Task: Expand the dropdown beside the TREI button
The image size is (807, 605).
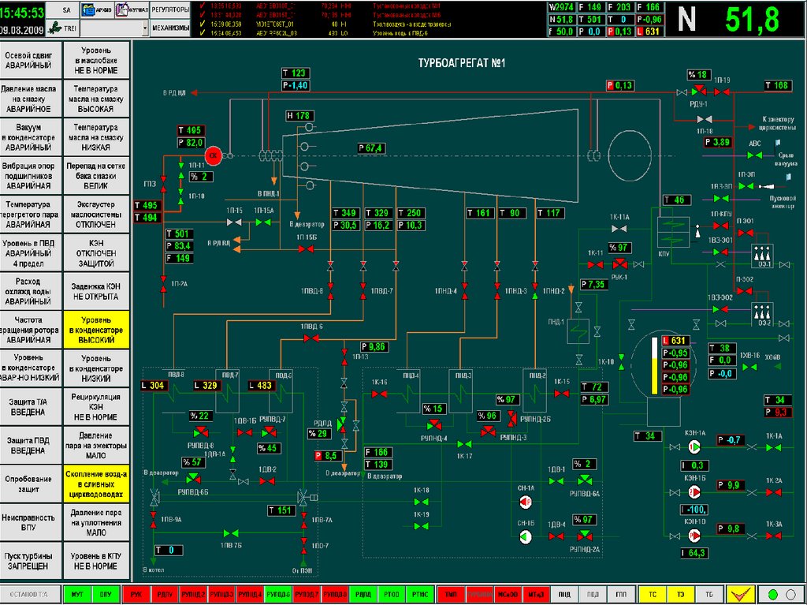Action: (145, 28)
